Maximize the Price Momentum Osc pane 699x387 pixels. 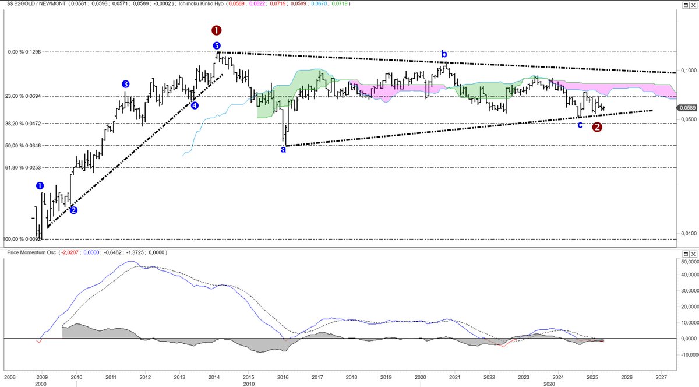[686, 254]
